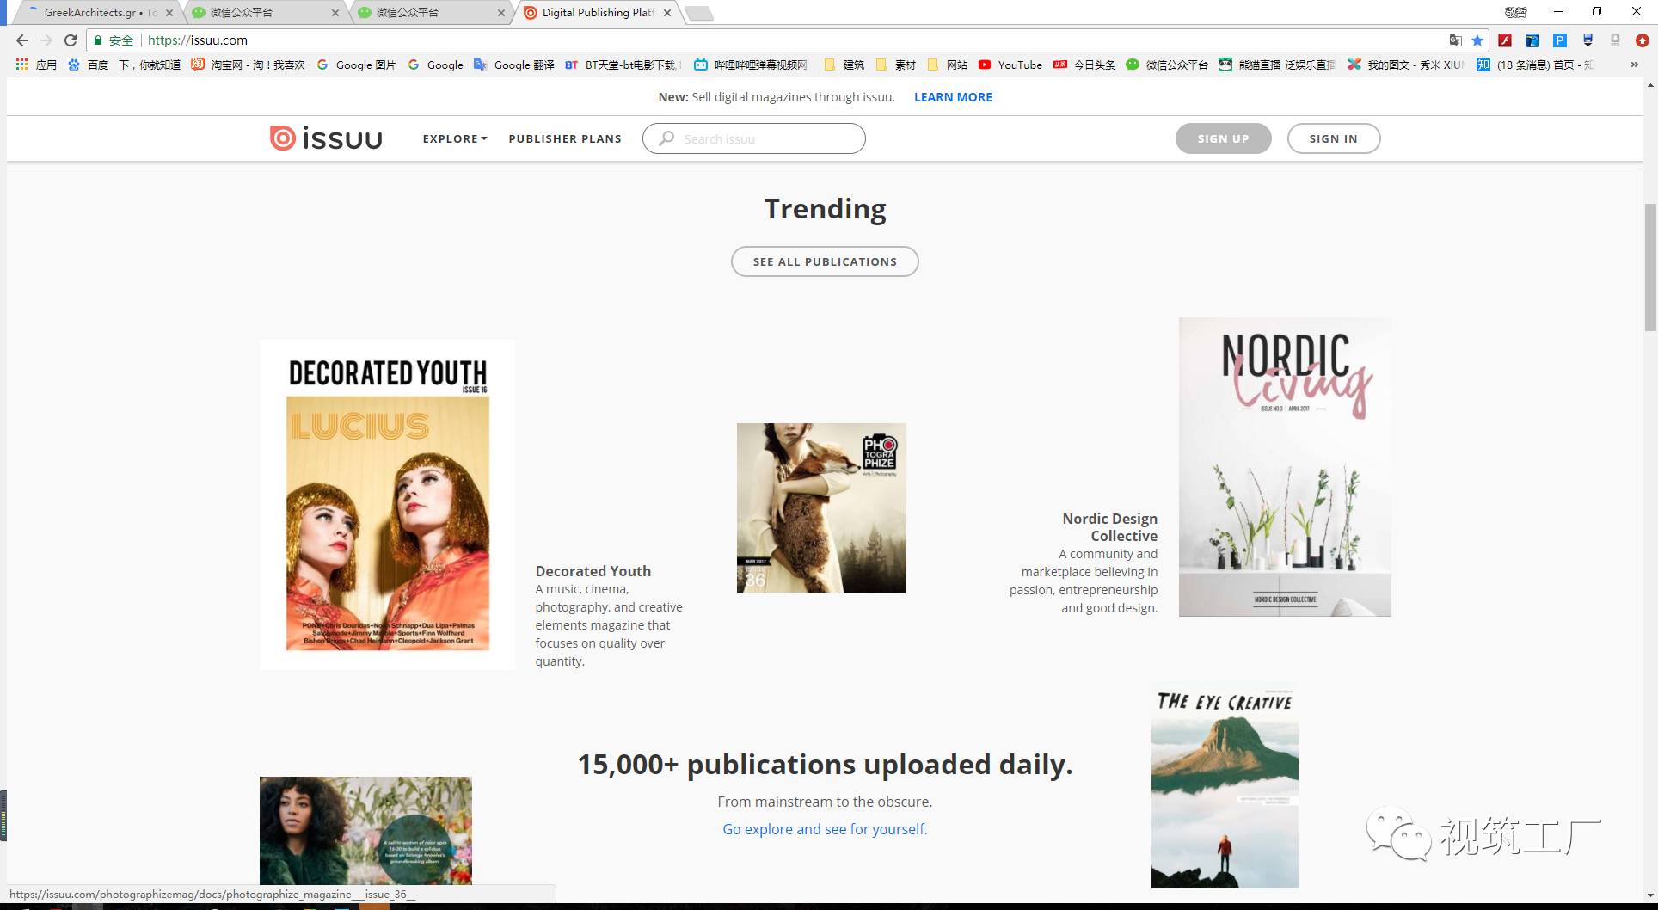Screen dimensions: 1658x910
Task: Open the Decorated Youth title link
Action: (x=593, y=571)
